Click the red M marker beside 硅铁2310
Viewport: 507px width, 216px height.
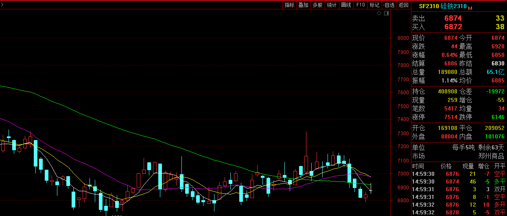coord(470,8)
